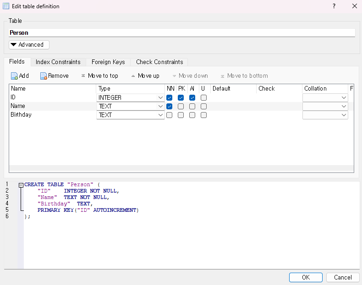Click Move to top arrow icon

coord(83,75)
